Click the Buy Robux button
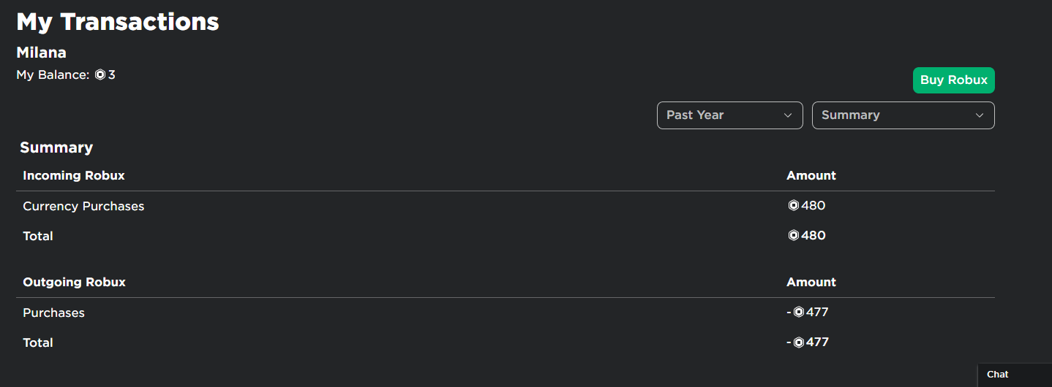 tap(954, 80)
